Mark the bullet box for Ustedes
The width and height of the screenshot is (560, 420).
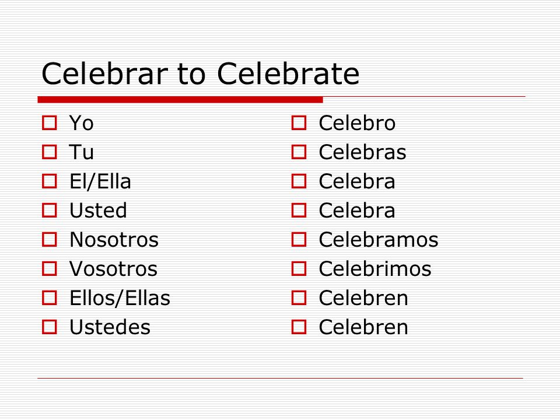(x=49, y=327)
